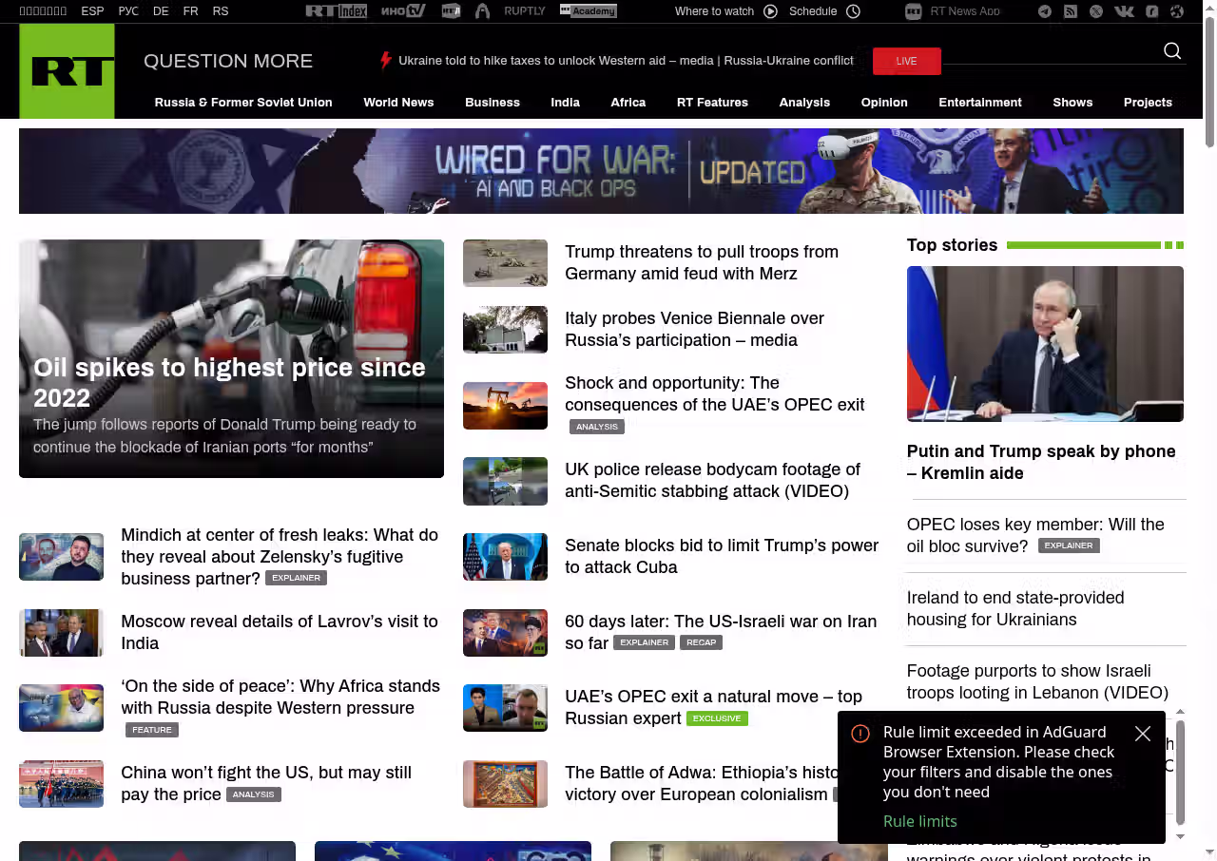Click the Putin phone call thumbnail

1045,343
